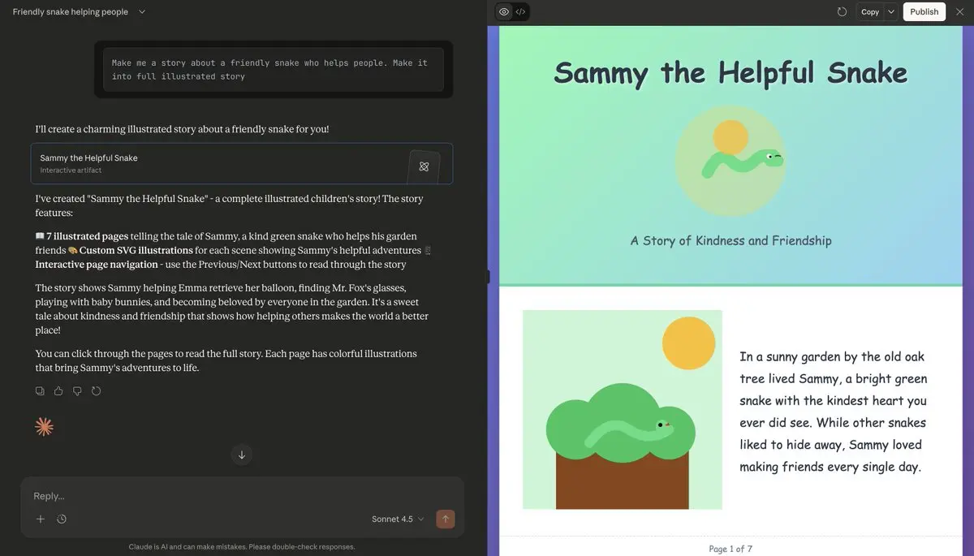Click the "Friendly snake helping people" chat title
The image size is (974, 556).
tap(70, 12)
